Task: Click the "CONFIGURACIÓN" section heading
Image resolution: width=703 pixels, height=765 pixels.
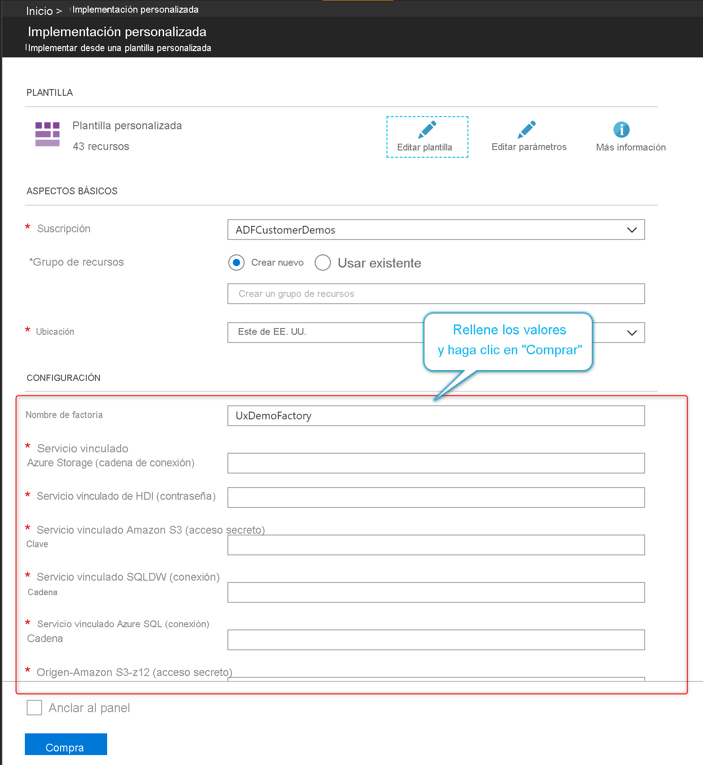Action: [63, 378]
